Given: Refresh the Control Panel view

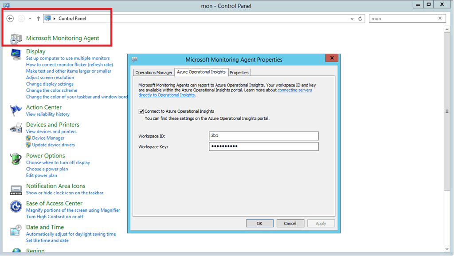Looking at the screenshot, I should (360, 19).
